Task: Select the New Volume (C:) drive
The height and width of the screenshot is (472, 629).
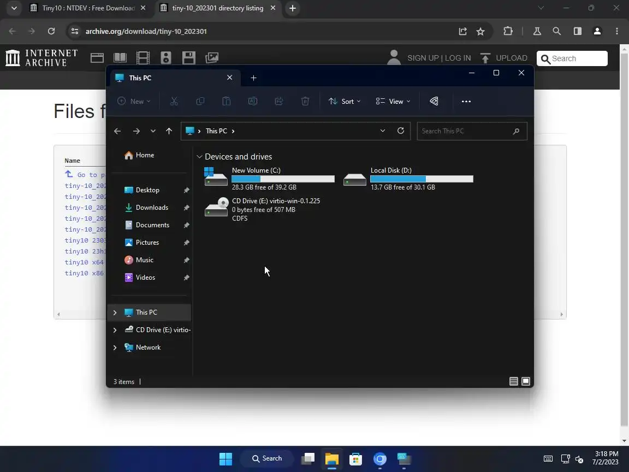Action: pyautogui.click(x=270, y=179)
